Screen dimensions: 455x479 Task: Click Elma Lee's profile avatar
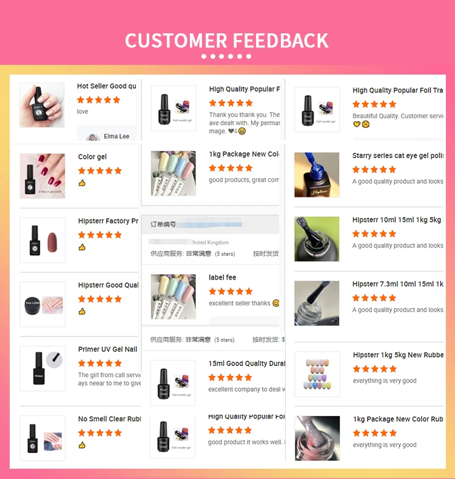(x=93, y=137)
